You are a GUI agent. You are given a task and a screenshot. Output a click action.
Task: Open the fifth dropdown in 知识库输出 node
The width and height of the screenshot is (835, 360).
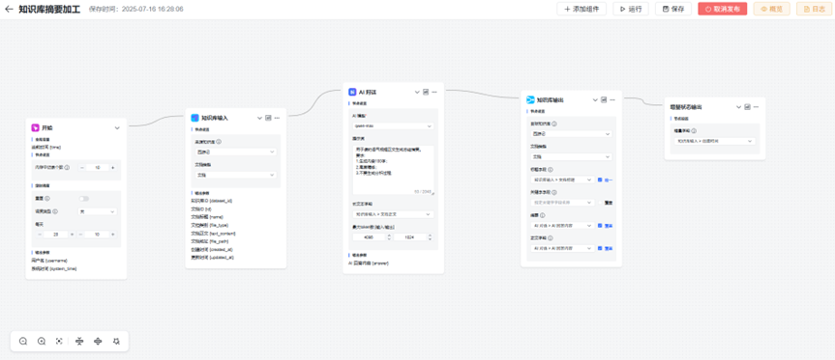[x=562, y=226]
